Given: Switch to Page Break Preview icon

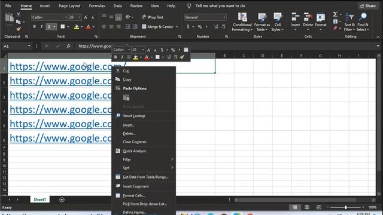Looking at the screenshot, I should pyautogui.click(x=319, y=207).
